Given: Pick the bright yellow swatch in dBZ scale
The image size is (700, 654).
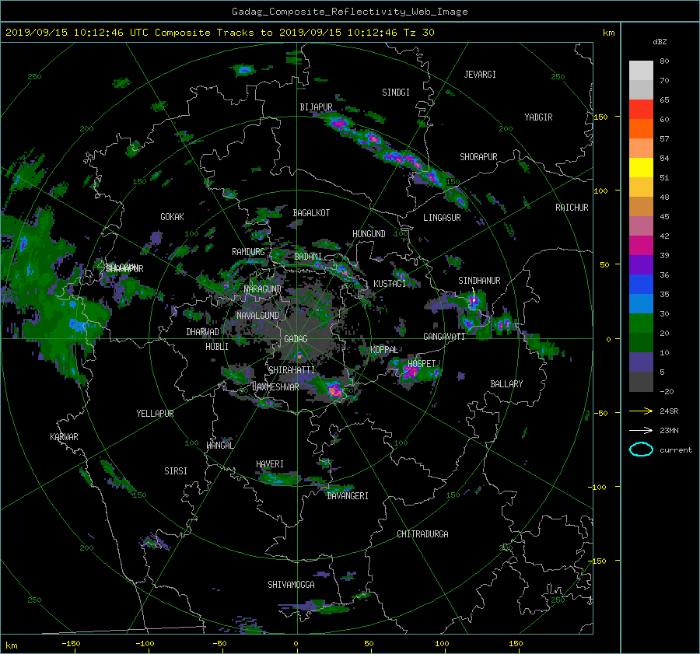Looking at the screenshot, I should click(641, 167).
